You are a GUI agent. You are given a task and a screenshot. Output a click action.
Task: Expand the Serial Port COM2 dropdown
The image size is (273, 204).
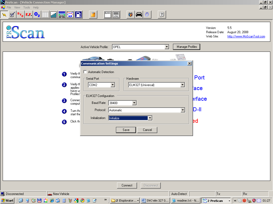click(x=113, y=85)
